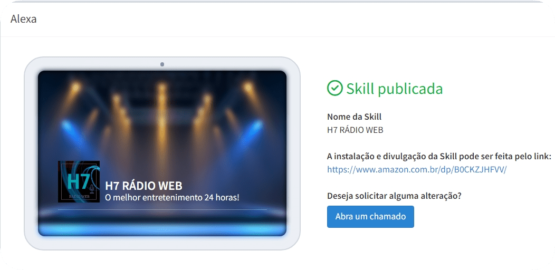The image size is (555, 270).
Task: Click the H7 RÁDIO WEB skill name value
Action: (355, 130)
